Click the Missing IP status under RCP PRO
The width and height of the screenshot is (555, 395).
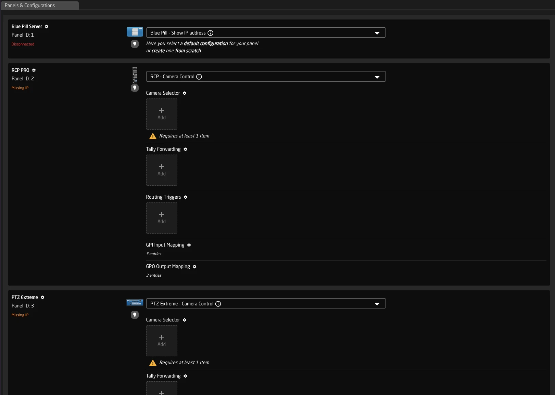[x=20, y=88]
